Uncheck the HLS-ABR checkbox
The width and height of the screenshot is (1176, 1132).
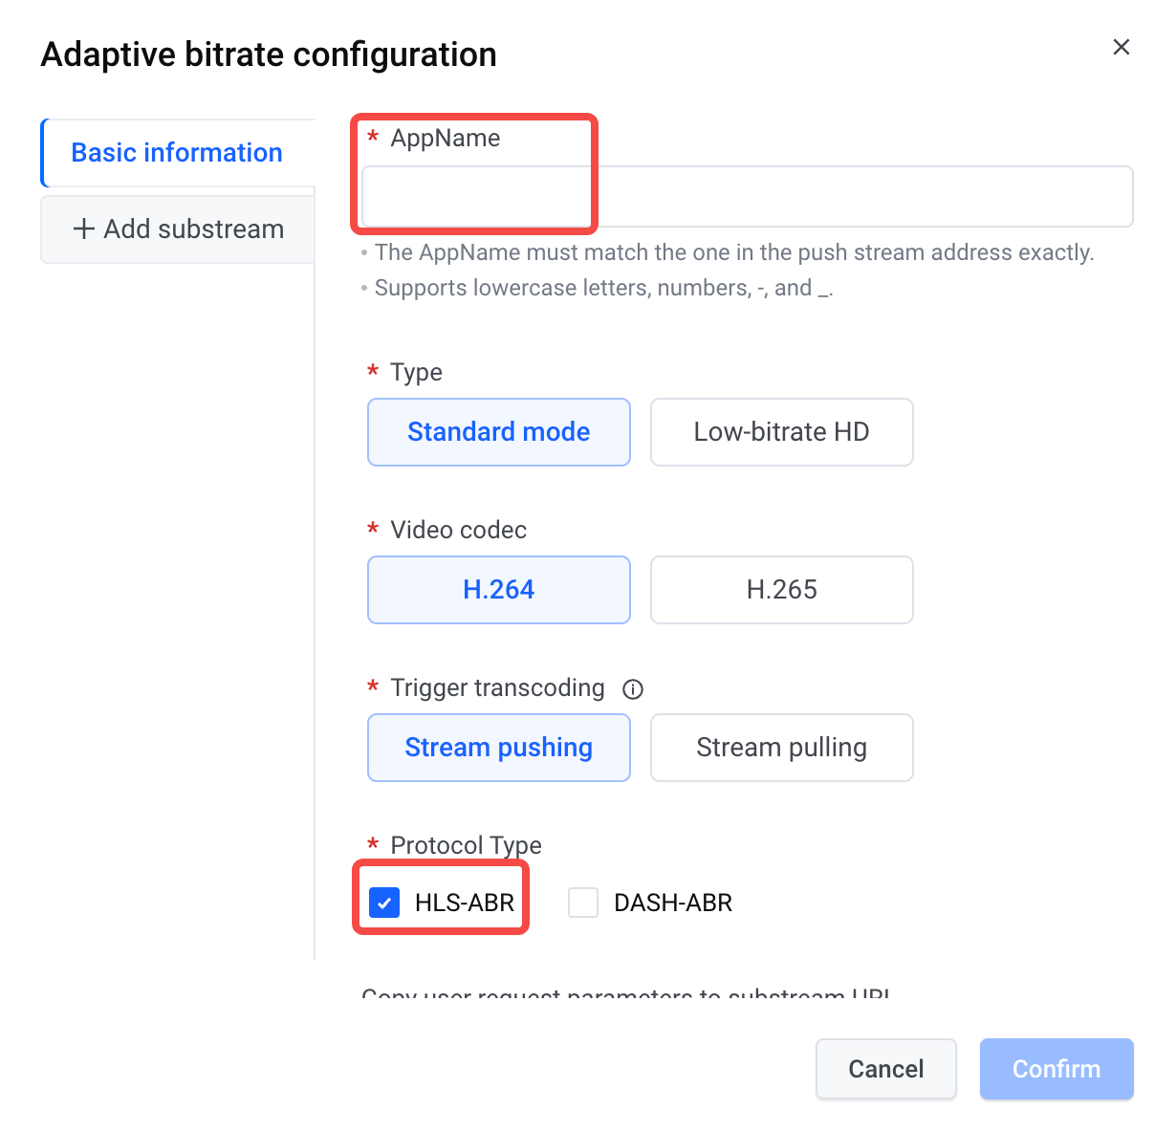coord(384,903)
